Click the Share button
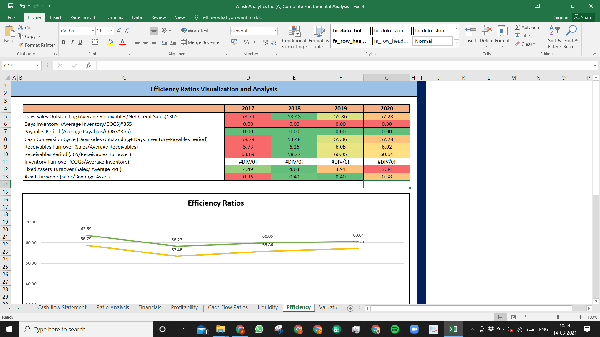This screenshot has width=600, height=337. (x=583, y=17)
